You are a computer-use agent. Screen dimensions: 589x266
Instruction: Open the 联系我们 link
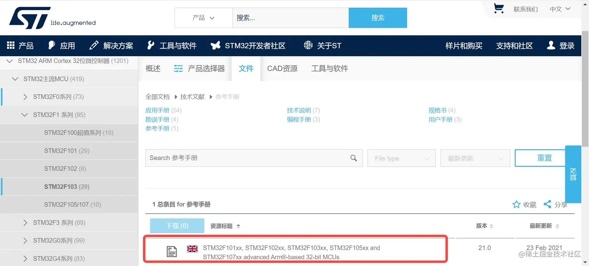point(526,9)
